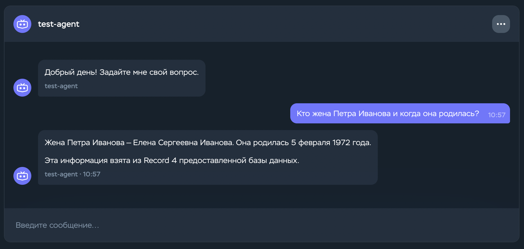Click the word 'Record' in the bot reply
Screen dimensions: 524x249
click(x=156, y=161)
